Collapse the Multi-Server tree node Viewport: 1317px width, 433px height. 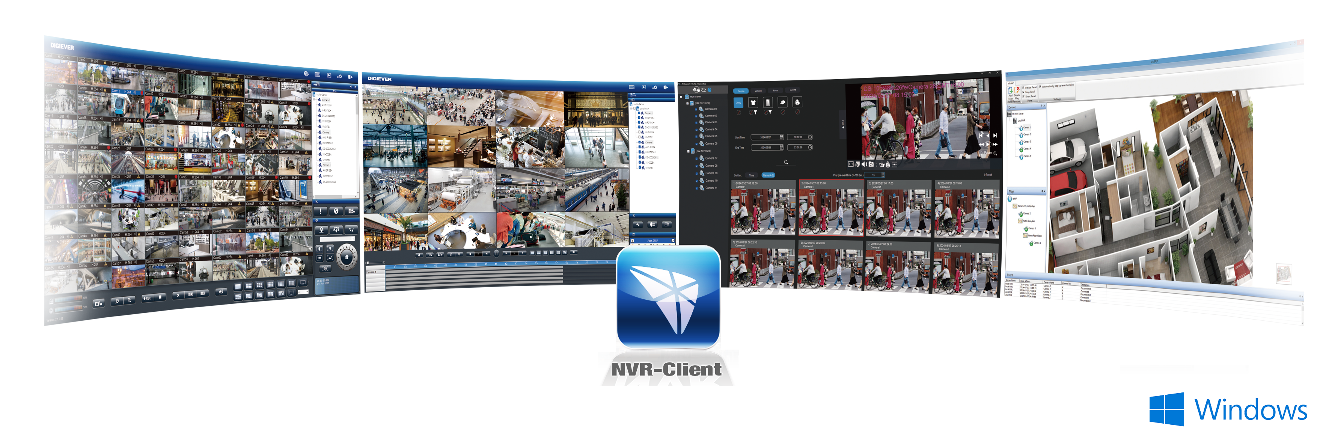coord(681,97)
